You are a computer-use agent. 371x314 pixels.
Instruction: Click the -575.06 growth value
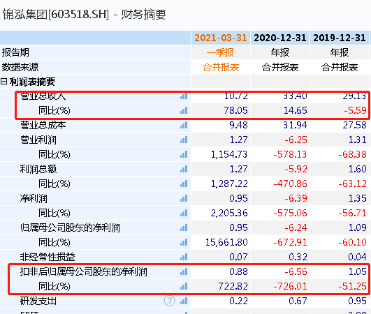(x=291, y=213)
